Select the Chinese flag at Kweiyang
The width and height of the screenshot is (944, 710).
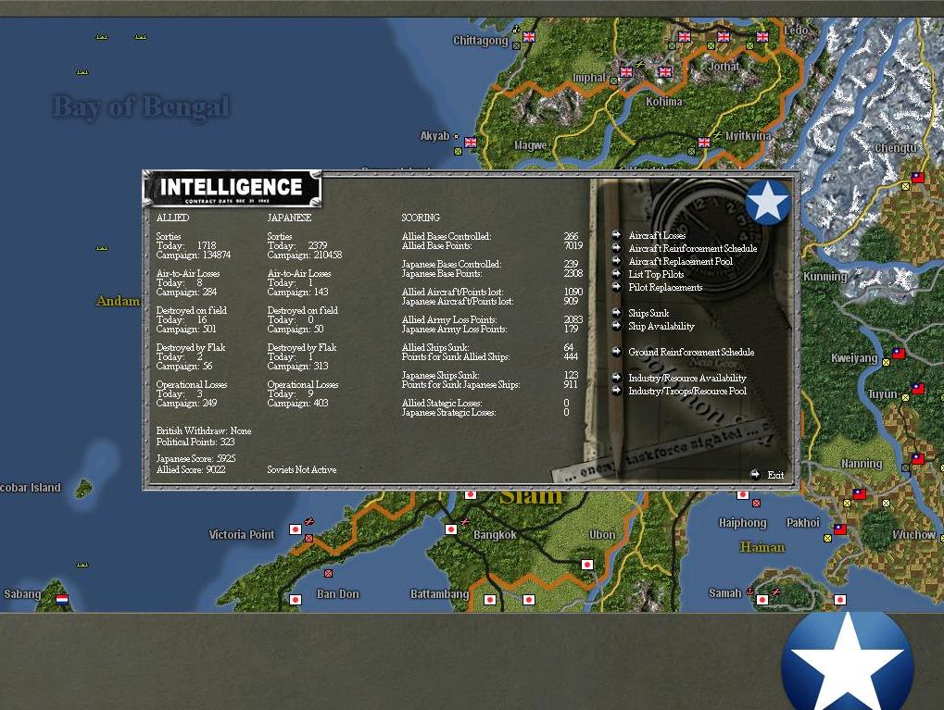click(x=899, y=354)
